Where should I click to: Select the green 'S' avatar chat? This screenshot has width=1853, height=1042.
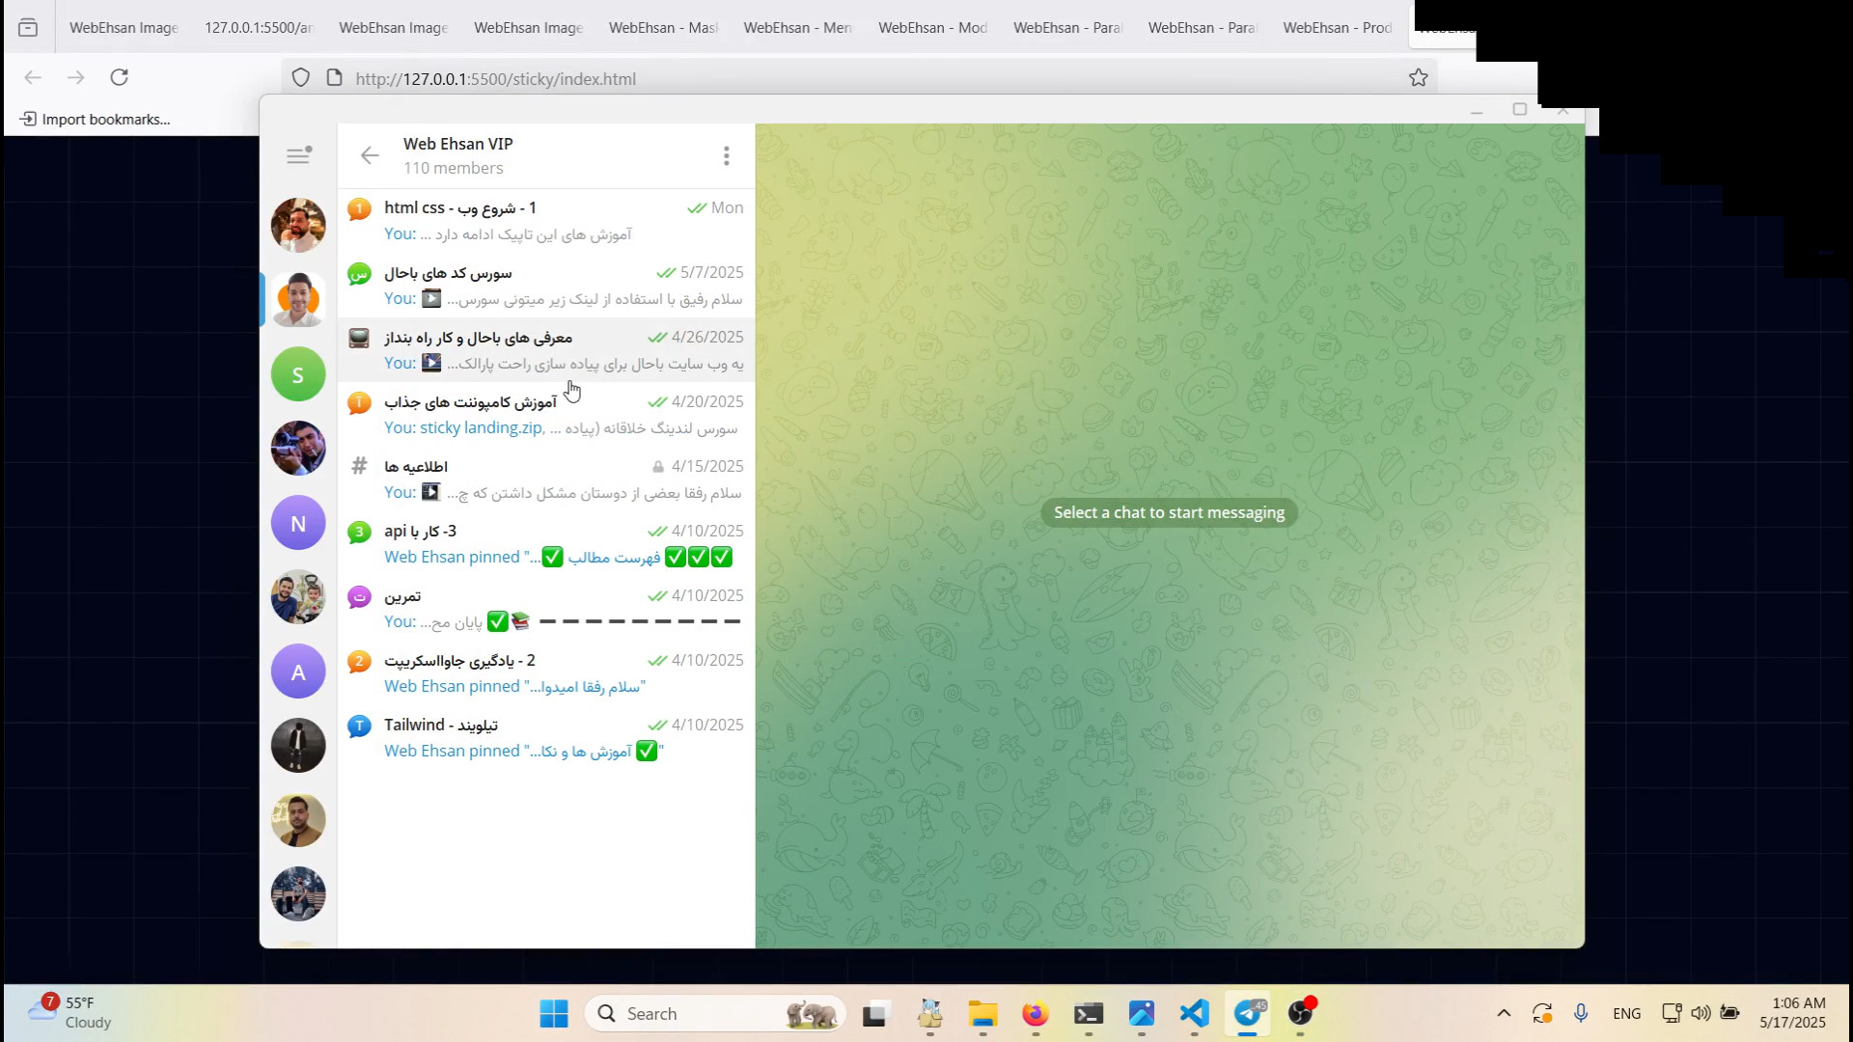(x=298, y=374)
